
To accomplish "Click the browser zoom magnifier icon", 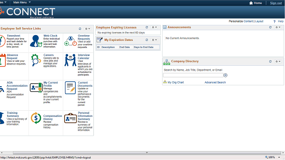I will tap(266, 157).
